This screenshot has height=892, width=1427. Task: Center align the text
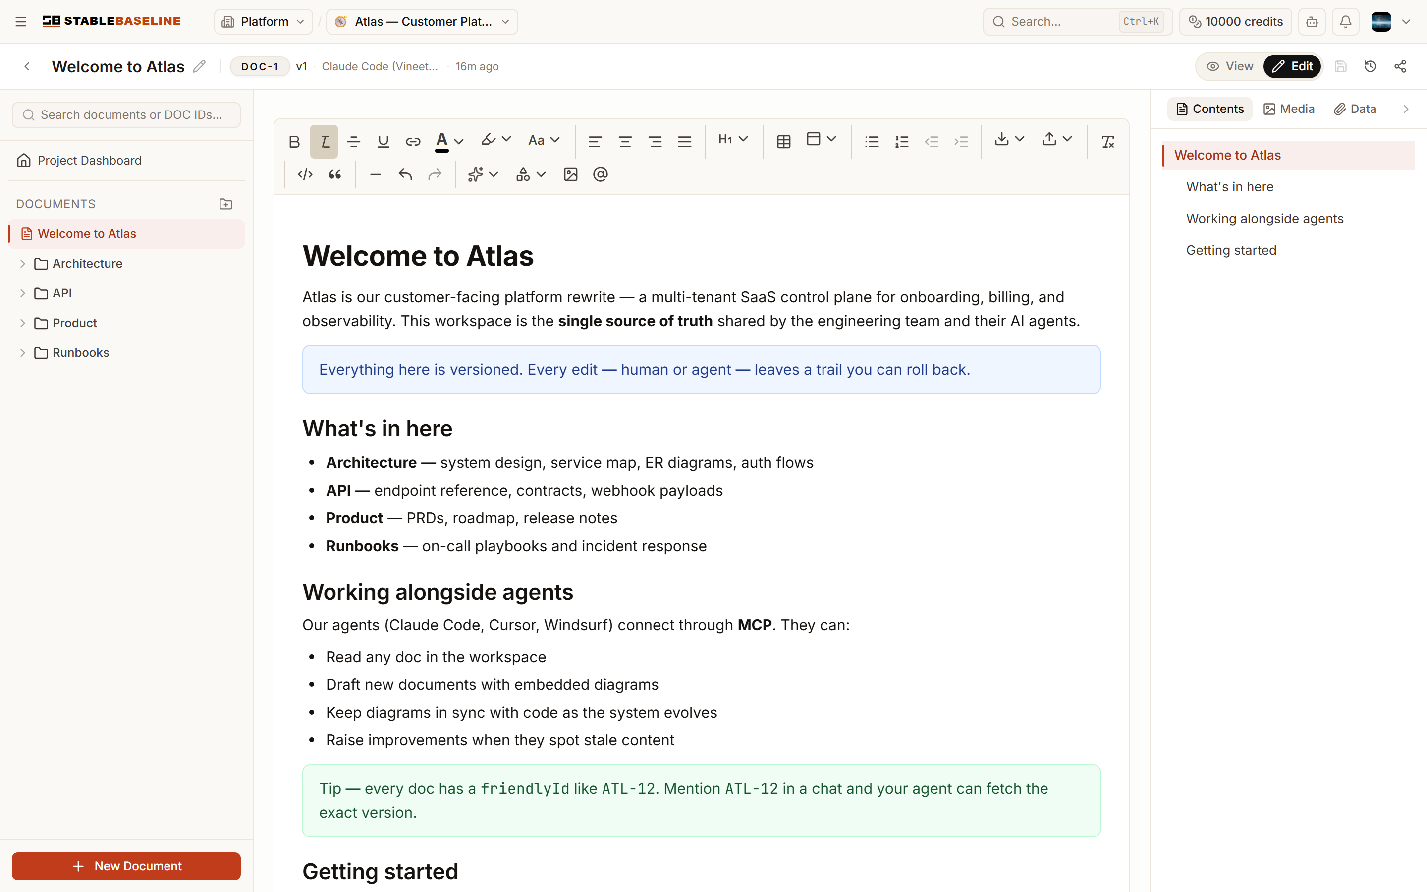[x=625, y=142]
